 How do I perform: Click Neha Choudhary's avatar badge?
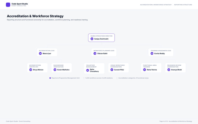coord(88,70)
